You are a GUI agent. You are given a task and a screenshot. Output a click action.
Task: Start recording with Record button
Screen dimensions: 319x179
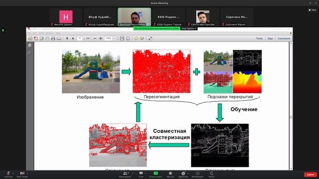tap(170, 174)
